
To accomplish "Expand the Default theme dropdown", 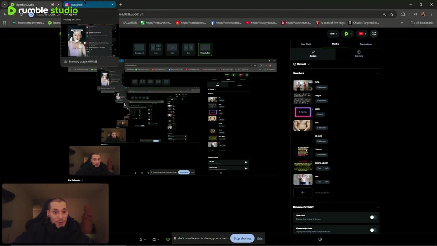I will (301, 64).
